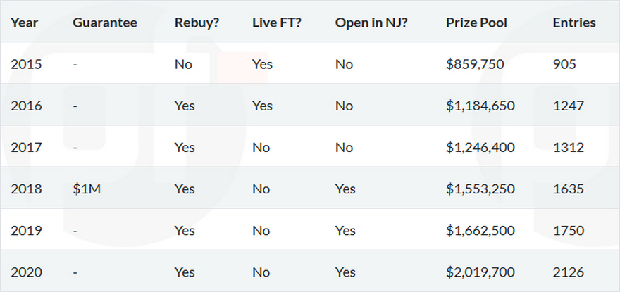620x292 pixels.
Task: Select the 2018 year cell
Action: coord(26,189)
